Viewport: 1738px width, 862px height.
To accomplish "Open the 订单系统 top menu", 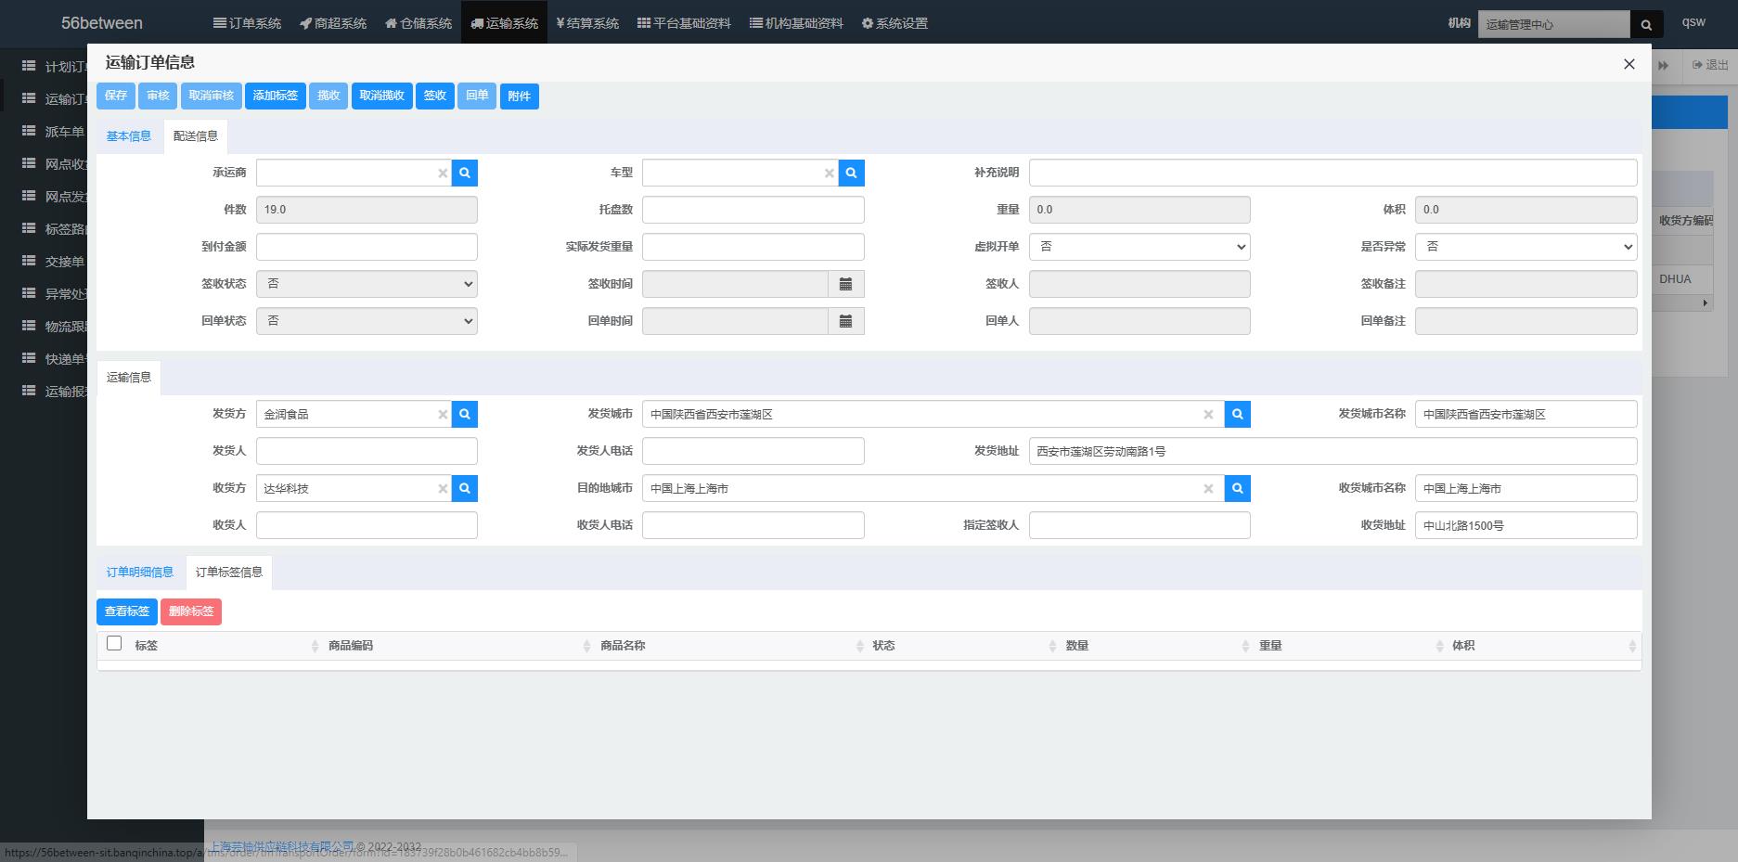I will point(247,23).
